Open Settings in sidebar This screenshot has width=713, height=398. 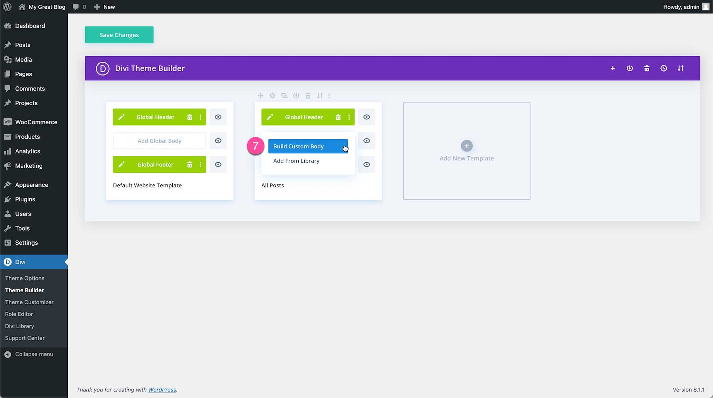pyautogui.click(x=34, y=243)
